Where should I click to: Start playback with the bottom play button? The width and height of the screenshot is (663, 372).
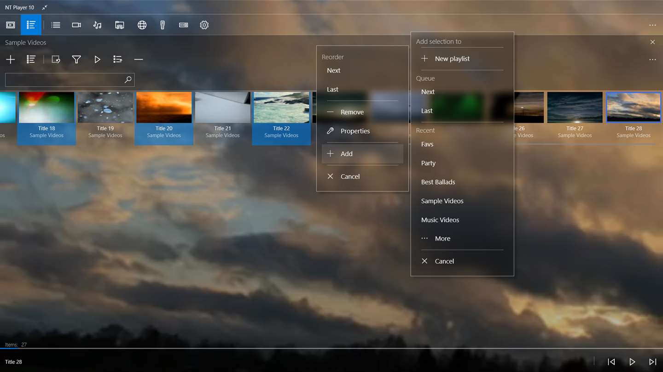632,362
